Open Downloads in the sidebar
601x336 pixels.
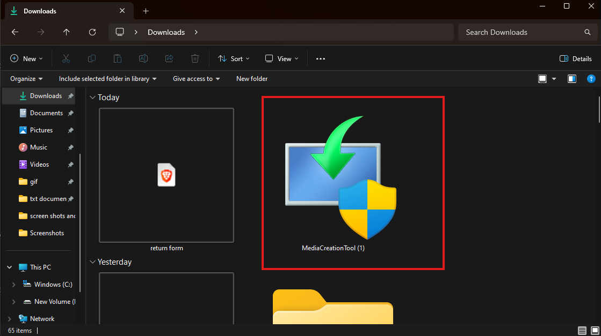[x=38, y=95]
